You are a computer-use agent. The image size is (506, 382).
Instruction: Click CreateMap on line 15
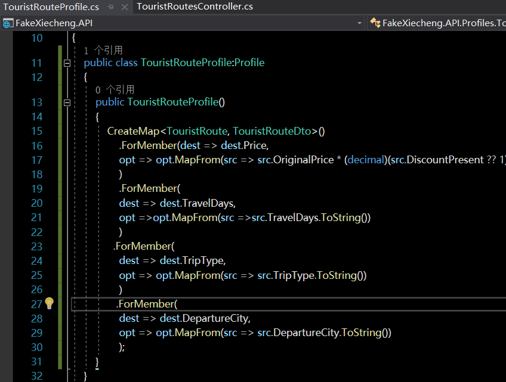coord(133,131)
